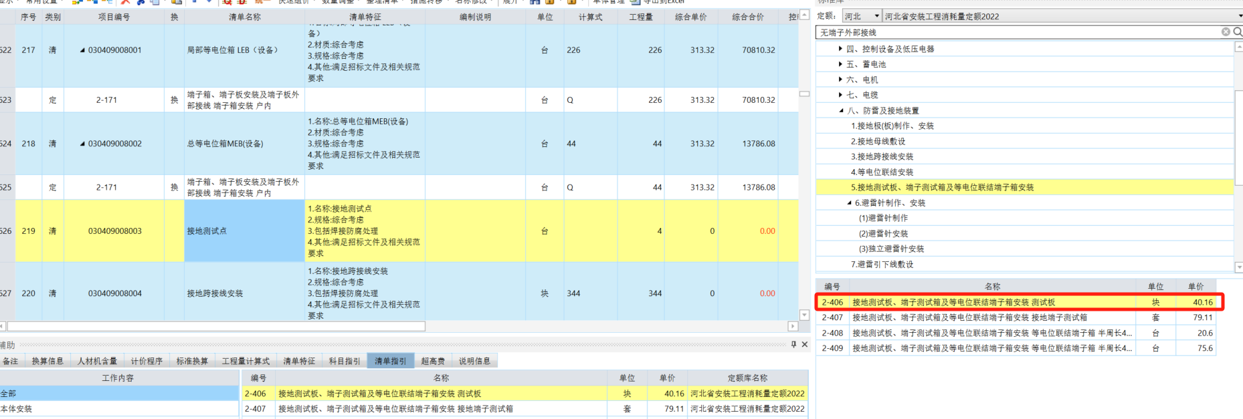Image resolution: width=1243 pixels, height=419 pixels.
Task: Select tree item (2)避雷针安装
Action: pos(884,233)
